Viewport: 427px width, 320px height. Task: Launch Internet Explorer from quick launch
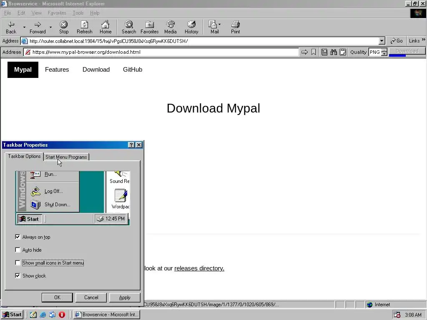pos(43,315)
